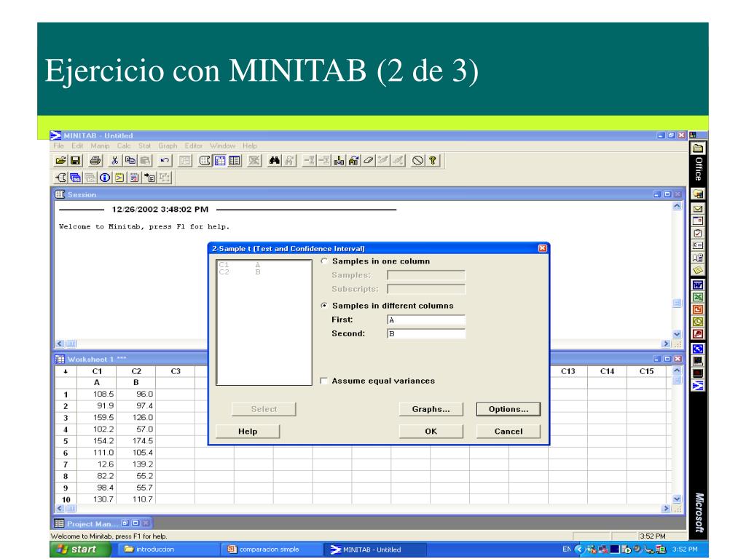Click the Help question mark icon
Screen dimensions: 746x559
433,161
